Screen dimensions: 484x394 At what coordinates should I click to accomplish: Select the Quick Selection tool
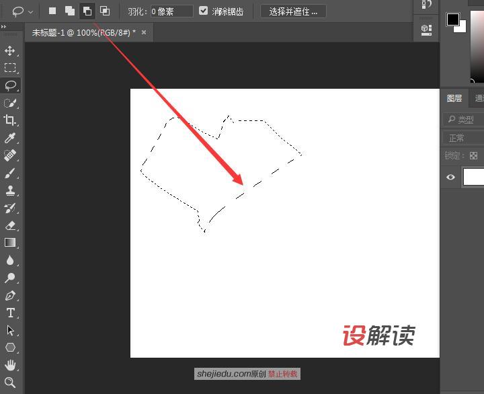[10, 103]
